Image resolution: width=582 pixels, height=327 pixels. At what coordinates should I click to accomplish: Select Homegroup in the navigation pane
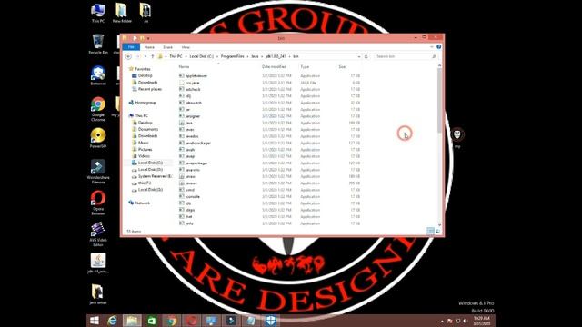145,103
